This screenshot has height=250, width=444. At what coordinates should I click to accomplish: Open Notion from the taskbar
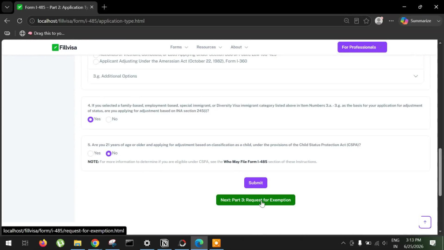(164, 243)
